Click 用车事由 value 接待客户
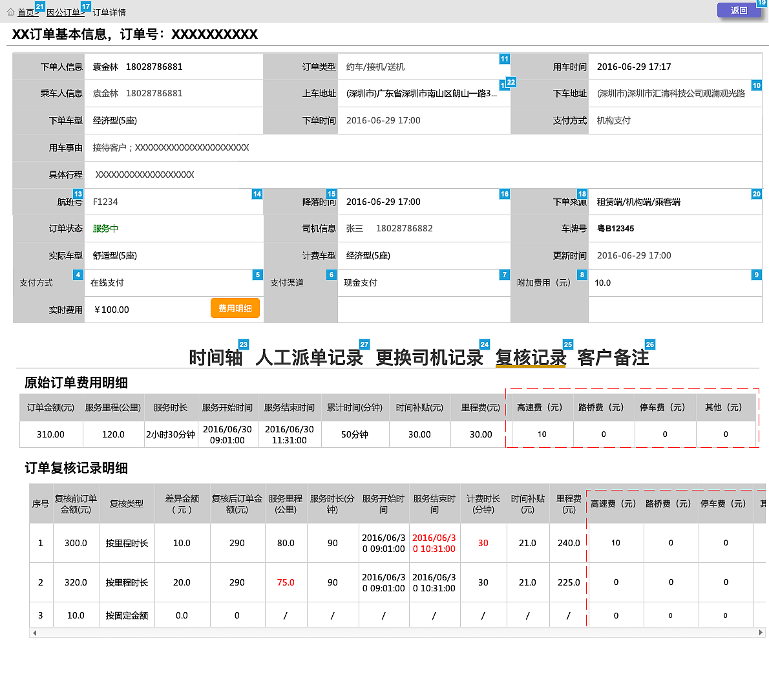The width and height of the screenshot is (769, 698). 171,147
